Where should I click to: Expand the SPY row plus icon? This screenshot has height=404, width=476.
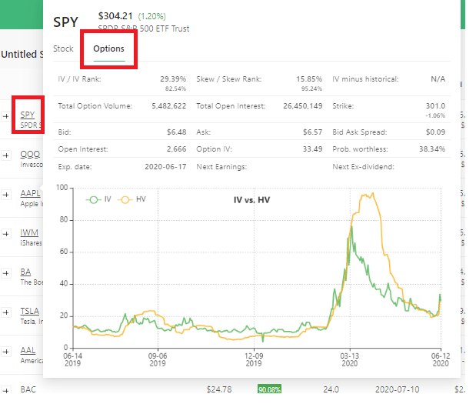click(x=6, y=116)
